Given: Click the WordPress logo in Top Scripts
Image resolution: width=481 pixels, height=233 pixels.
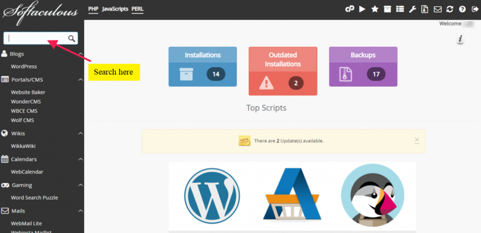Looking at the screenshot, I should [212, 196].
